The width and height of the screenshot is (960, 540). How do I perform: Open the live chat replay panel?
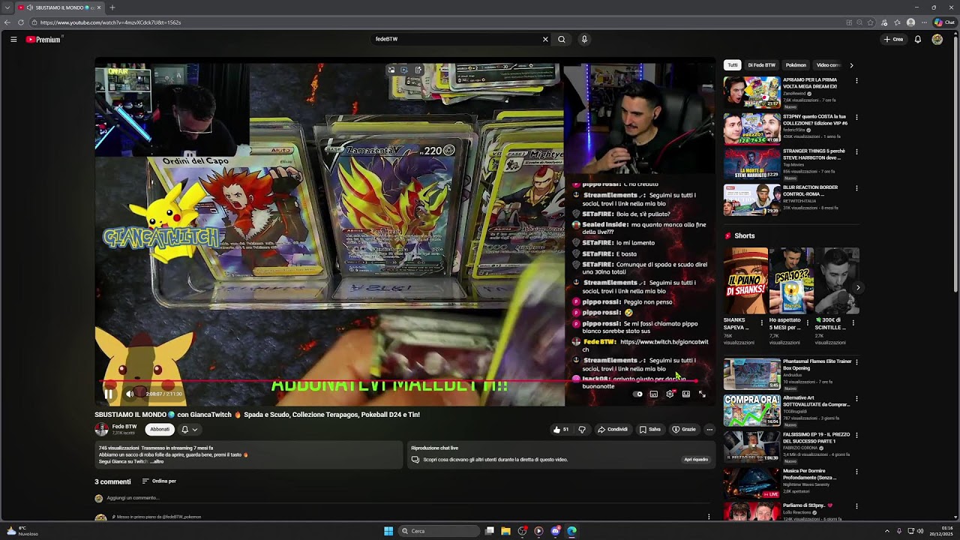(x=696, y=460)
